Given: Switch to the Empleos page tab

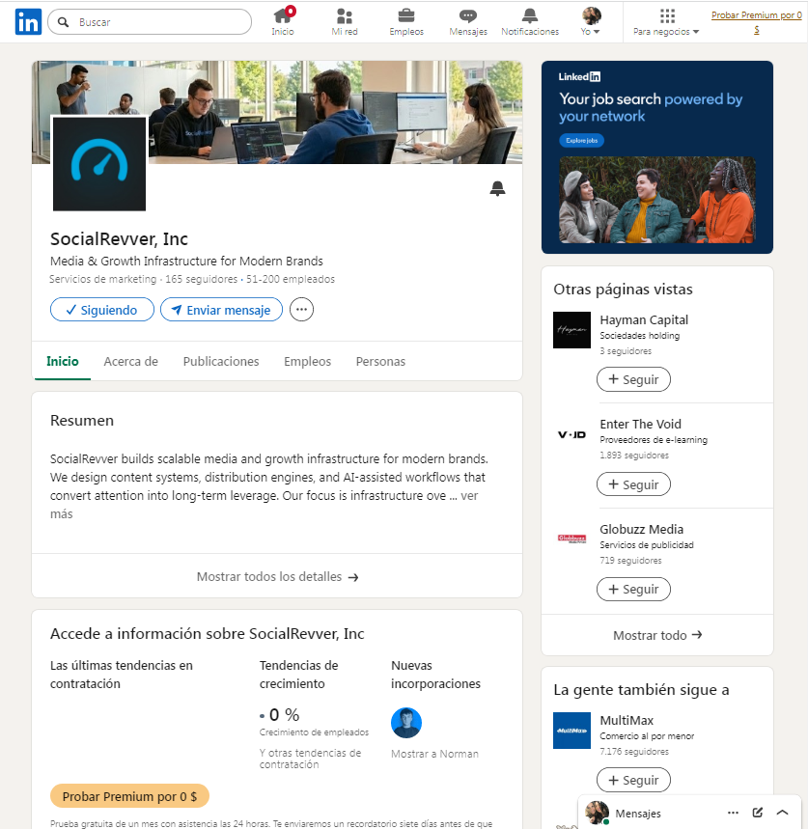Looking at the screenshot, I should (x=307, y=362).
